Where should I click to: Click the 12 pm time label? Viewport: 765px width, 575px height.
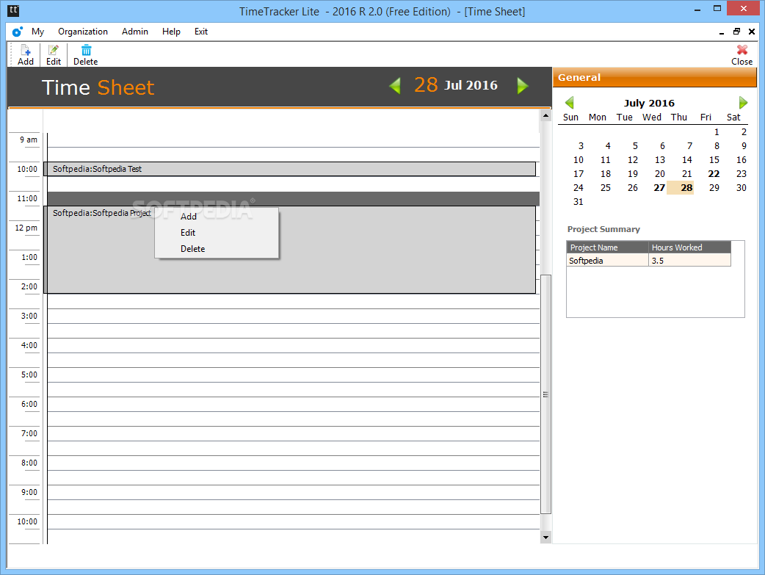[26, 228]
